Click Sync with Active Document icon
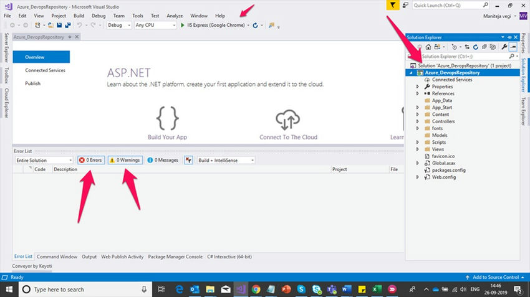 point(467,47)
